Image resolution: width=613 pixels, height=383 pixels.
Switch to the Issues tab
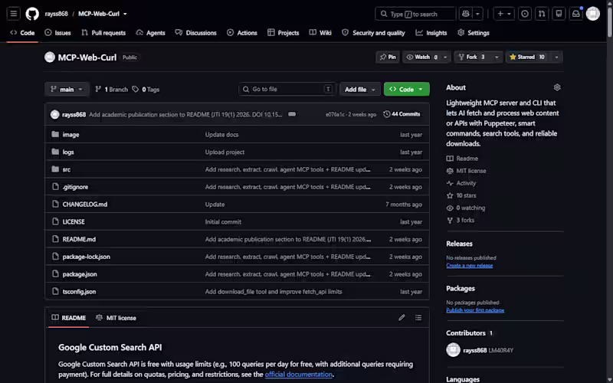[x=58, y=33]
